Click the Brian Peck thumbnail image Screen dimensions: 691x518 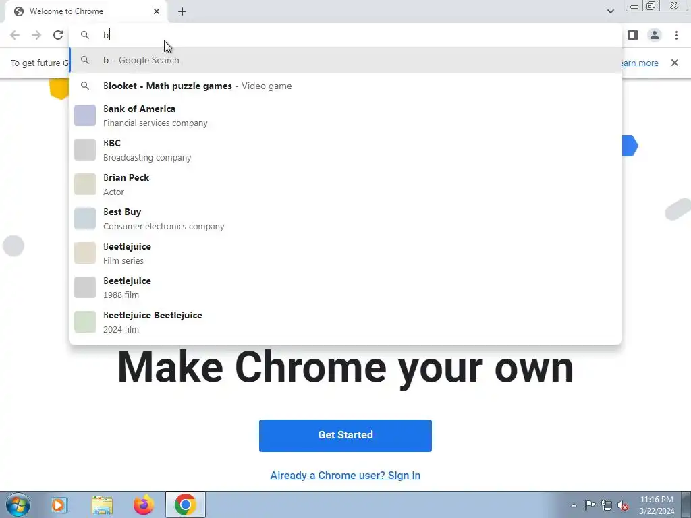point(85,184)
